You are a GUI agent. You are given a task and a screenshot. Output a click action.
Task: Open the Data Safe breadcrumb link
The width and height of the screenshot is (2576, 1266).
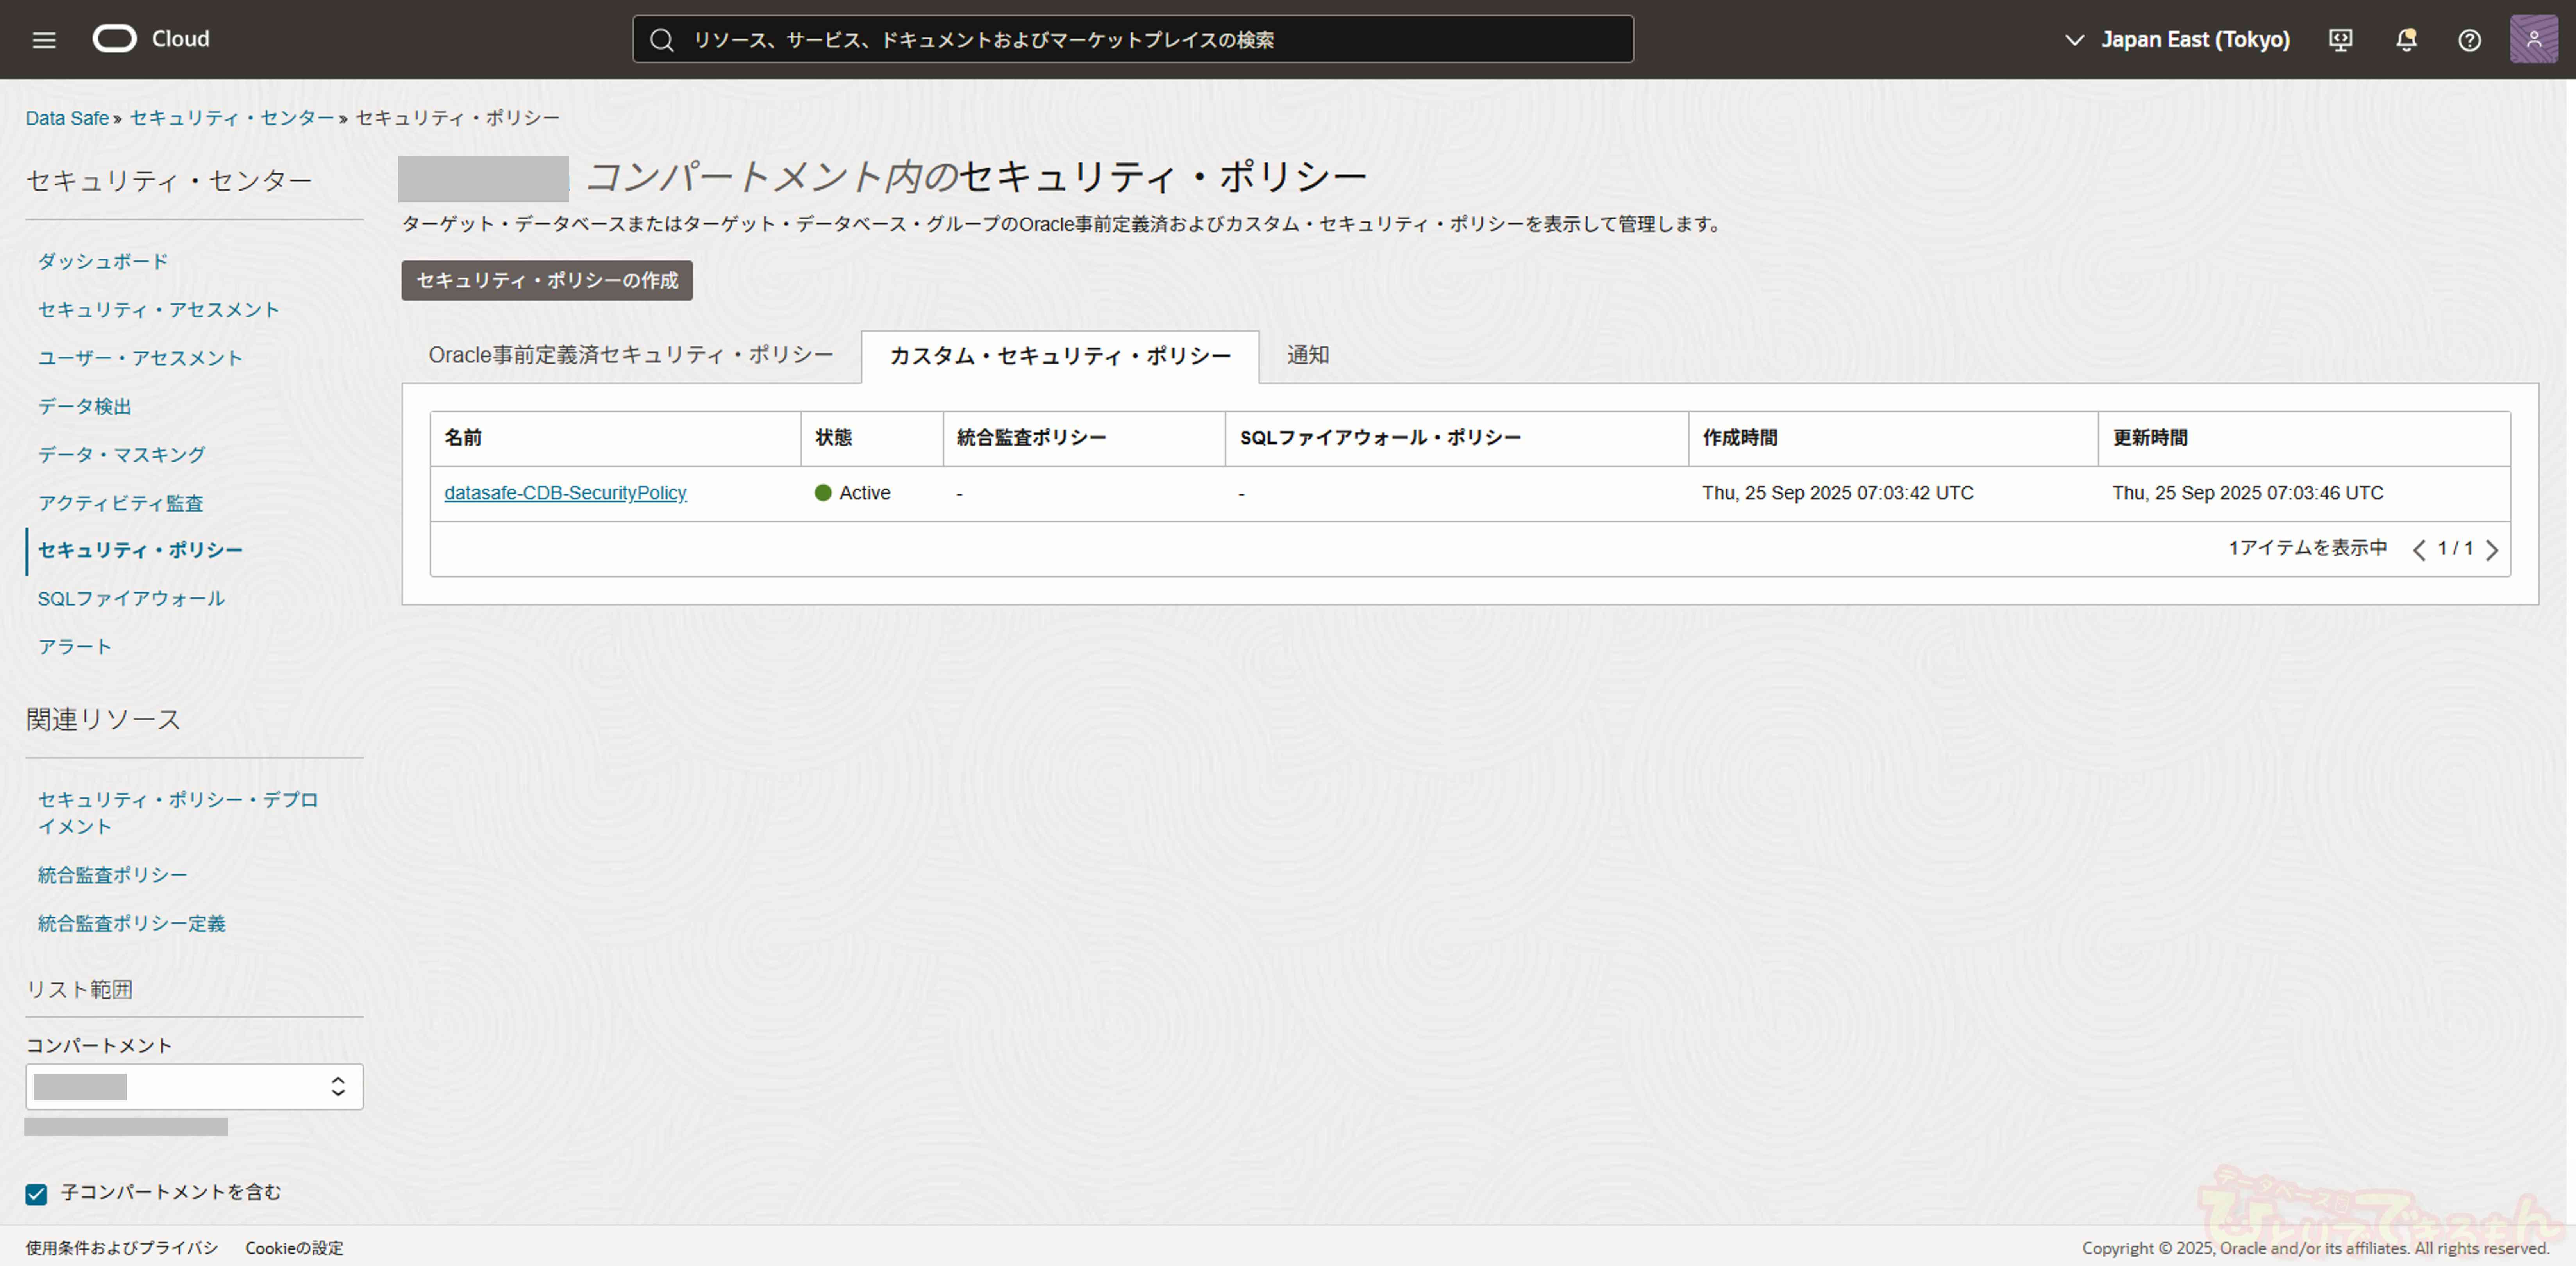67,118
